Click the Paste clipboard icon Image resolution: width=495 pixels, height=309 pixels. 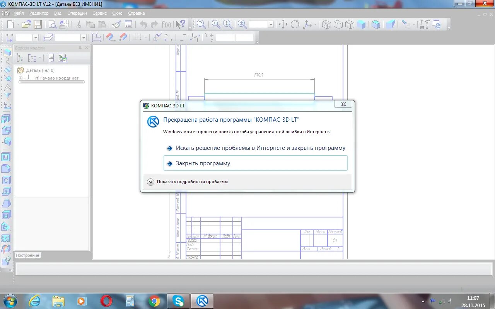[102, 24]
